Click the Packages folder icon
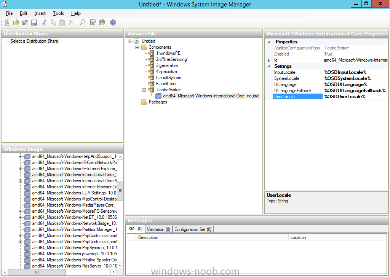Image resolution: width=390 pixels, height=277 pixels. click(x=144, y=102)
